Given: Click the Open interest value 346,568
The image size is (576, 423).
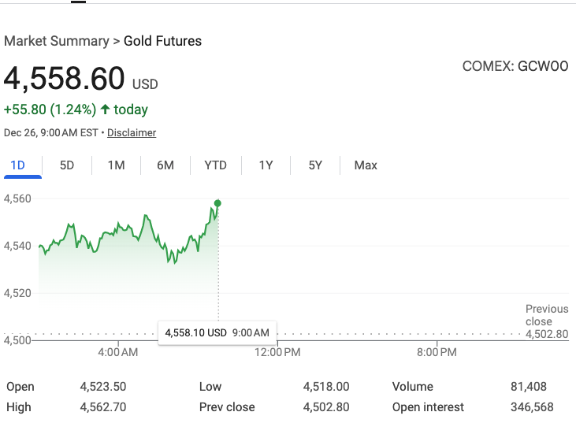Looking at the screenshot, I should (532, 407).
